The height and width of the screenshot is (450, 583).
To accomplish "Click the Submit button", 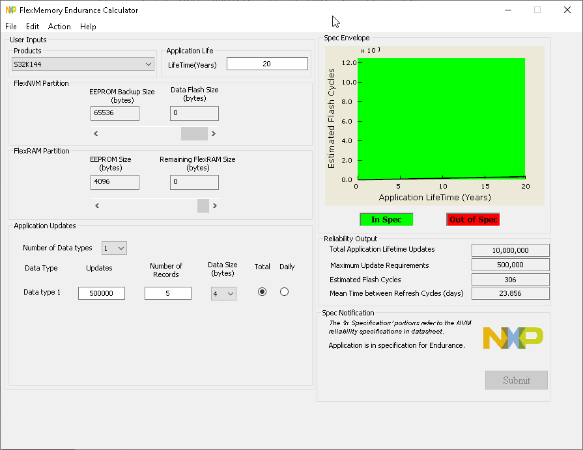I will 516,380.
